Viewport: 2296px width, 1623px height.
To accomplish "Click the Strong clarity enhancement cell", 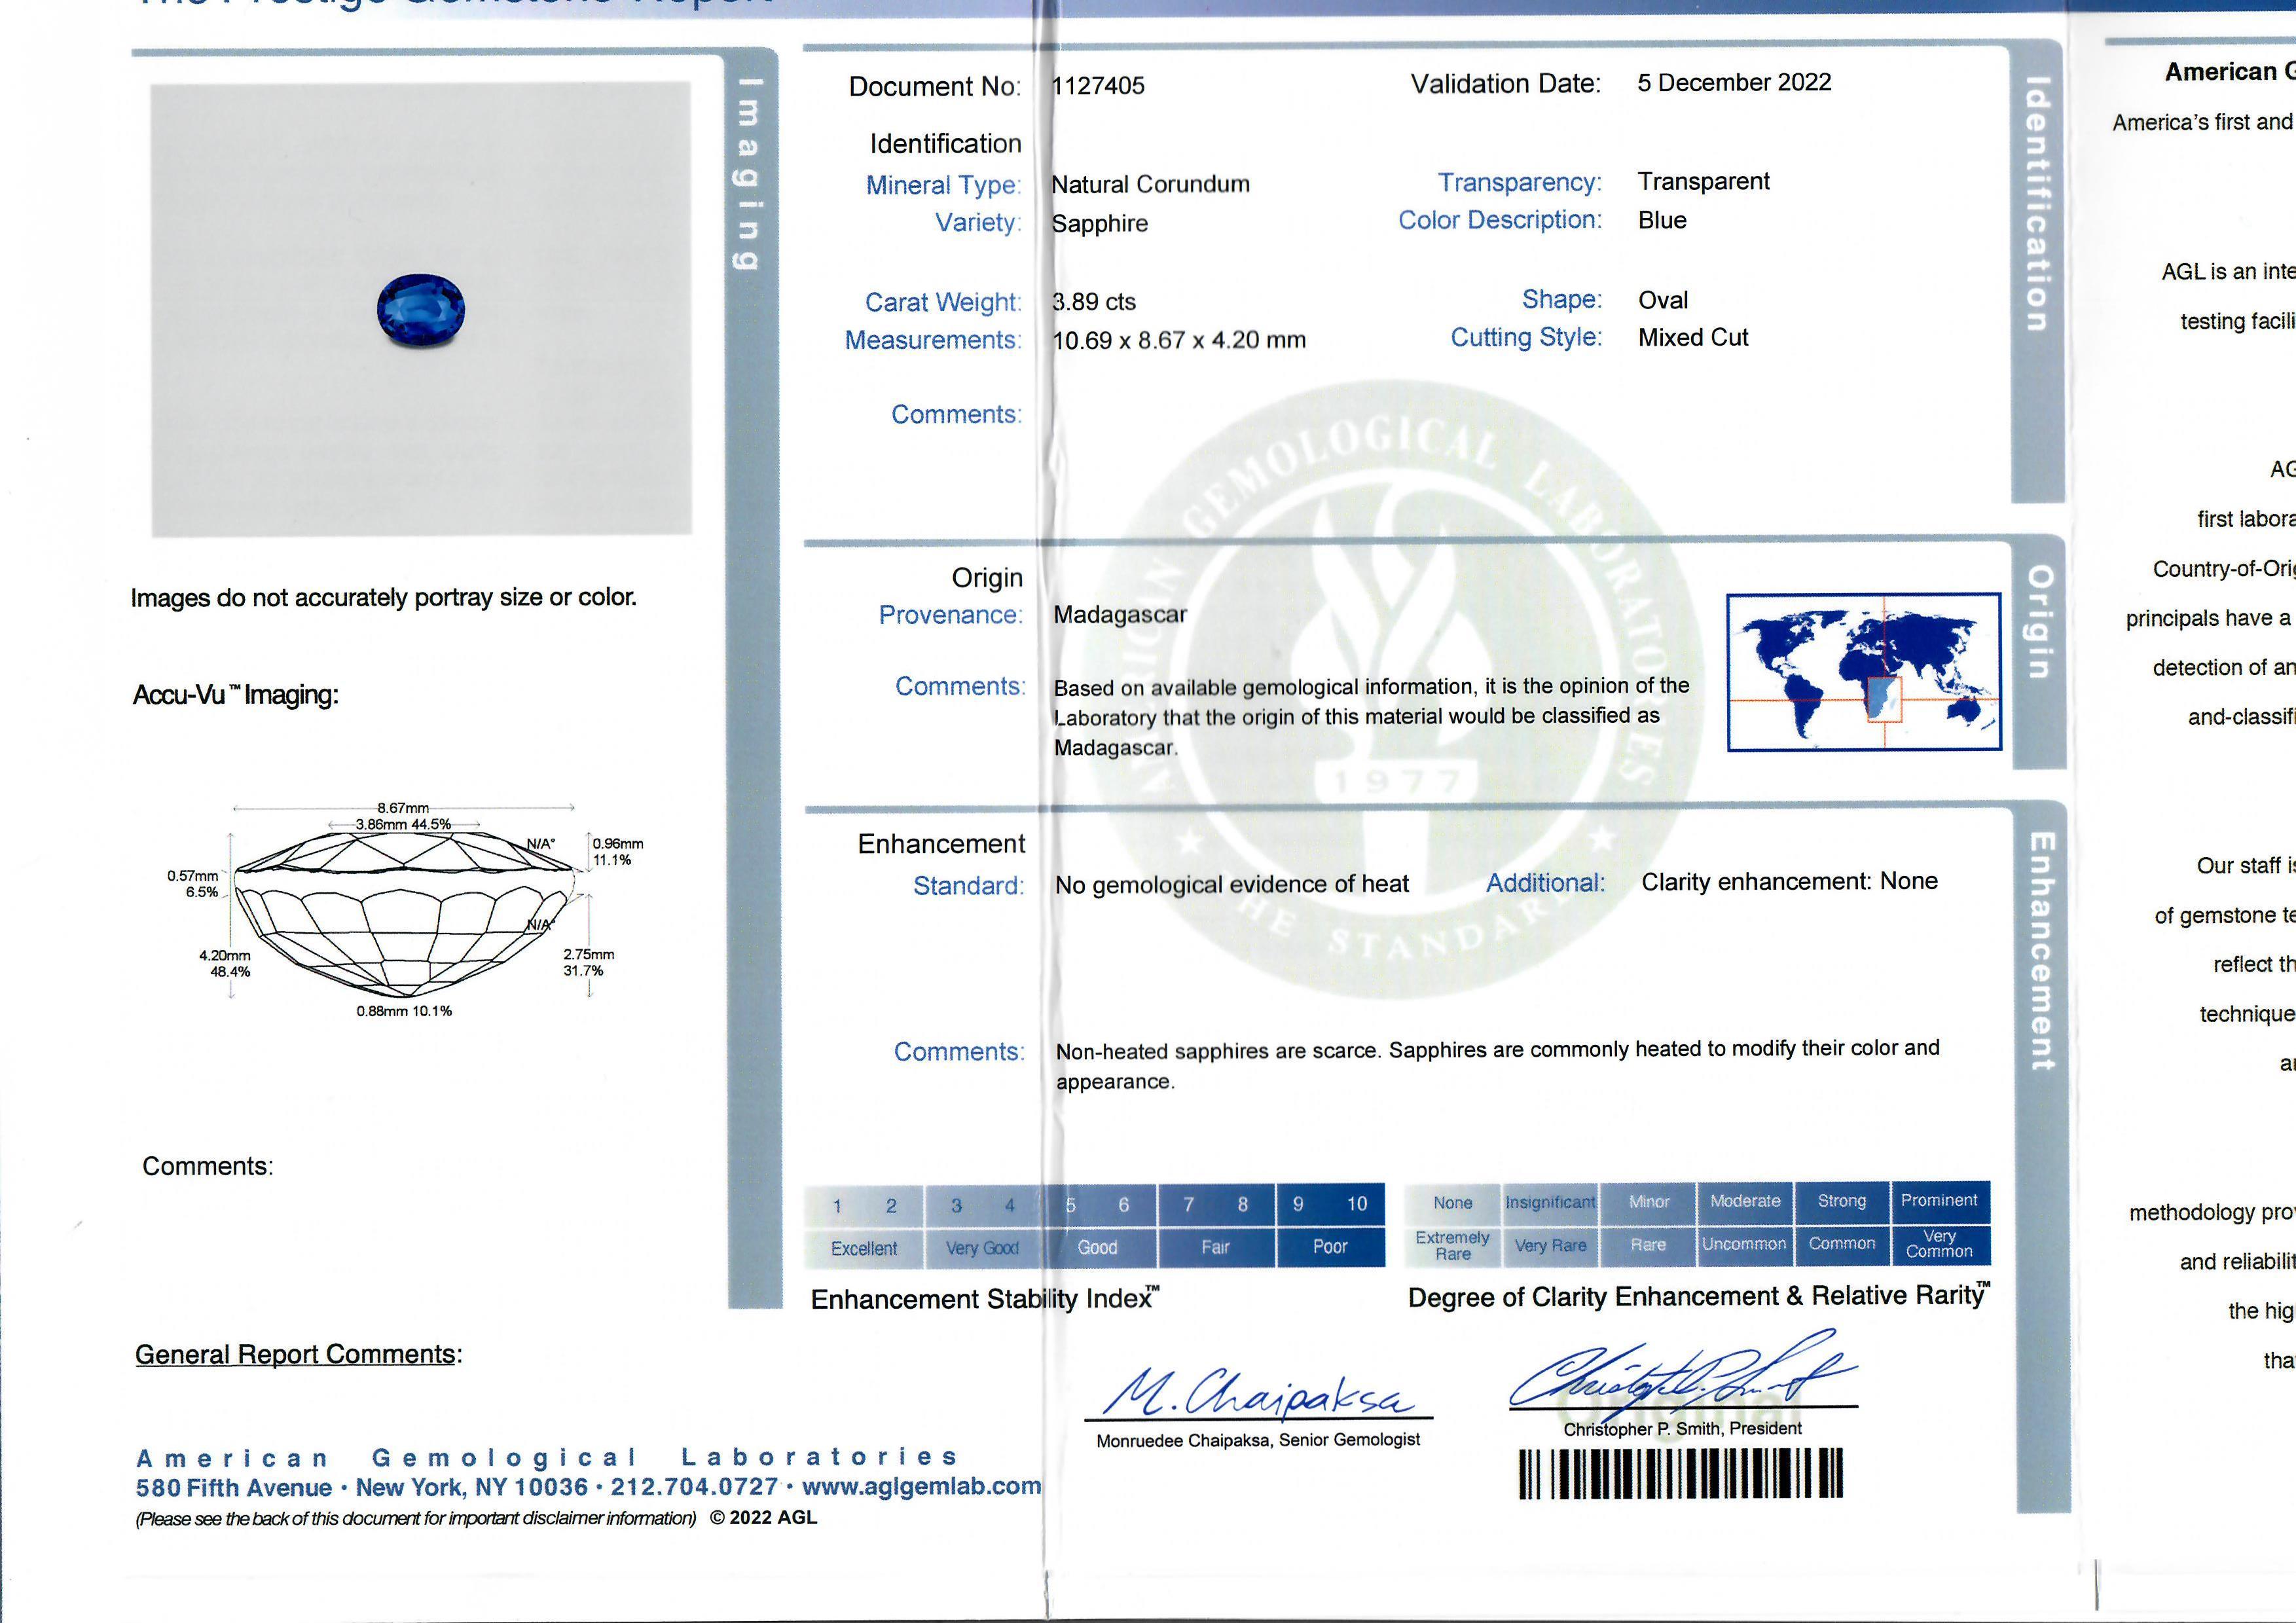I will click(x=1841, y=1201).
